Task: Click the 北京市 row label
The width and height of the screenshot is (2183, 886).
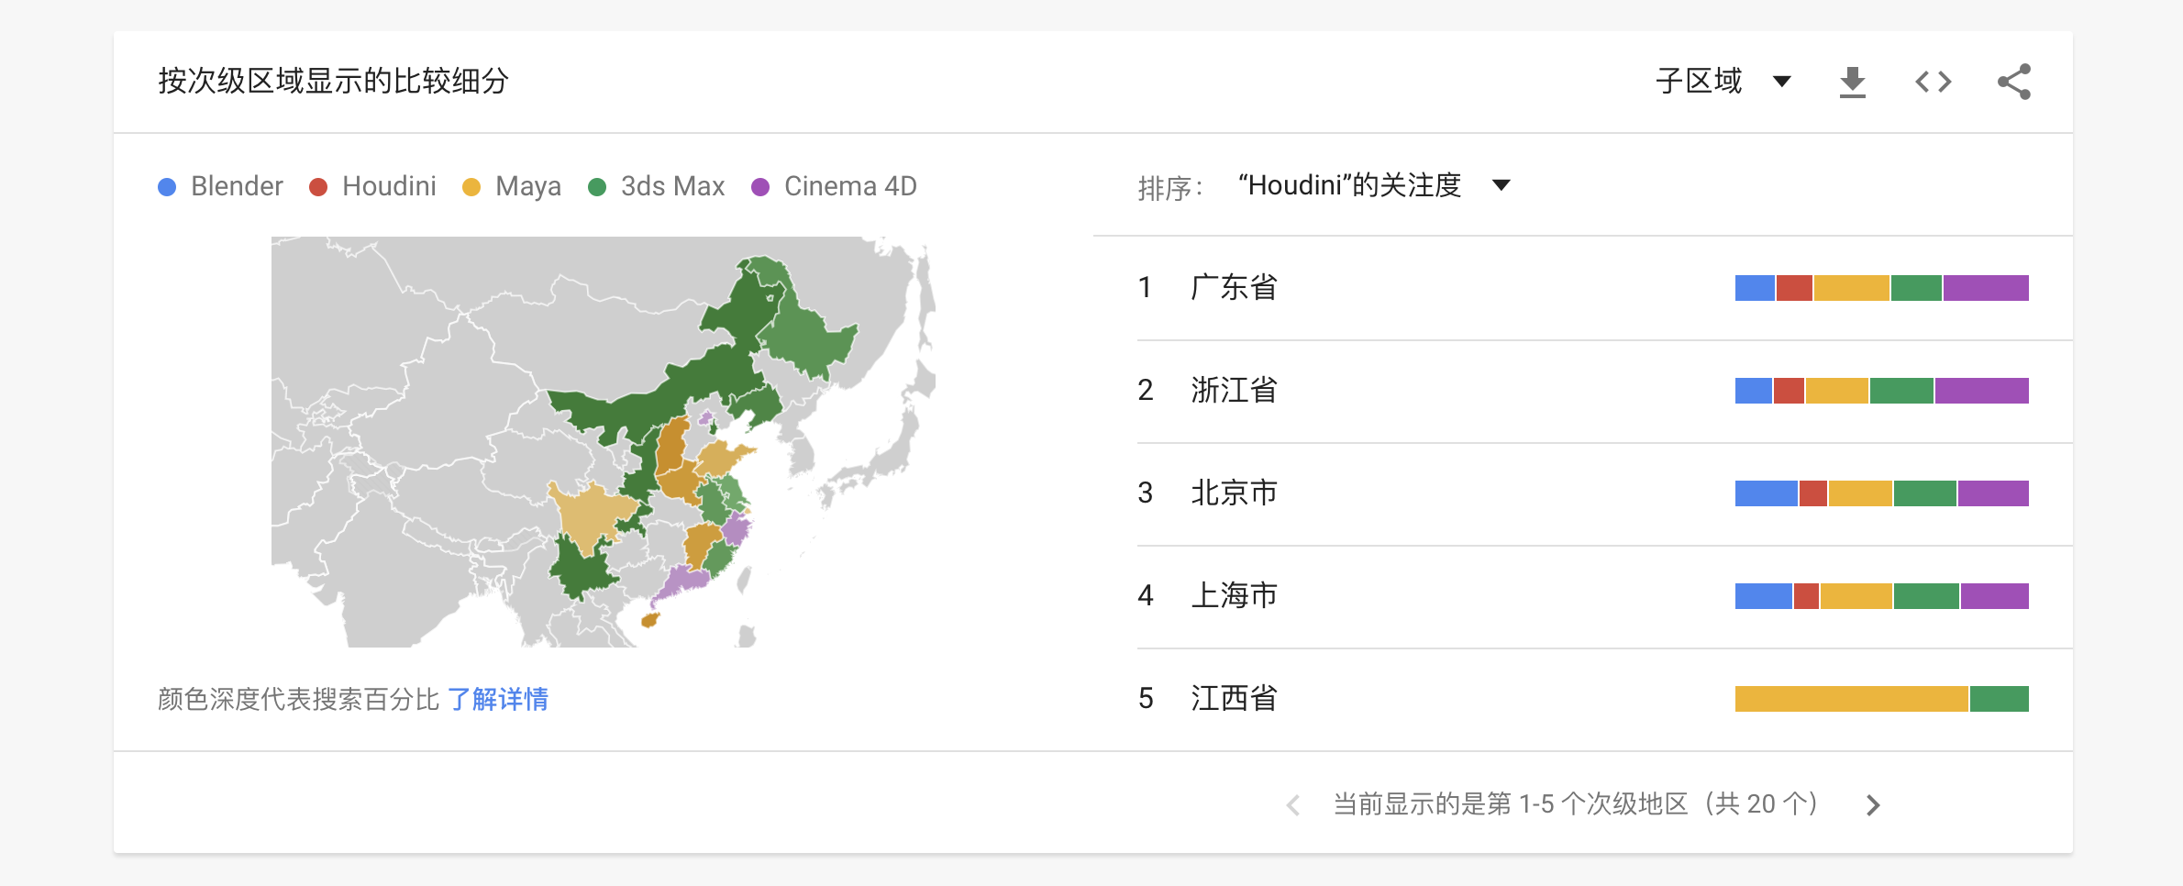Action: click(x=1234, y=493)
